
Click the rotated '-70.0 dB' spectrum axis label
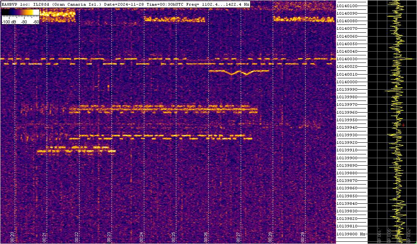[x=408, y=236]
